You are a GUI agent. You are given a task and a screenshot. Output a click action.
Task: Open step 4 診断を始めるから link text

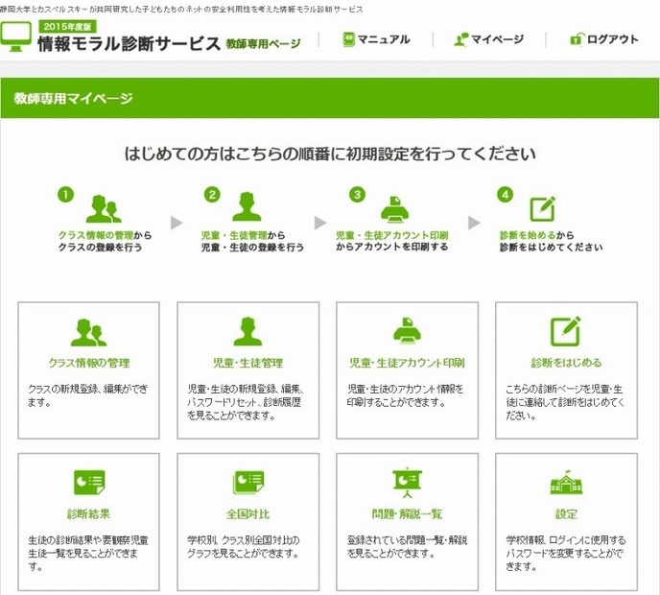click(536, 235)
